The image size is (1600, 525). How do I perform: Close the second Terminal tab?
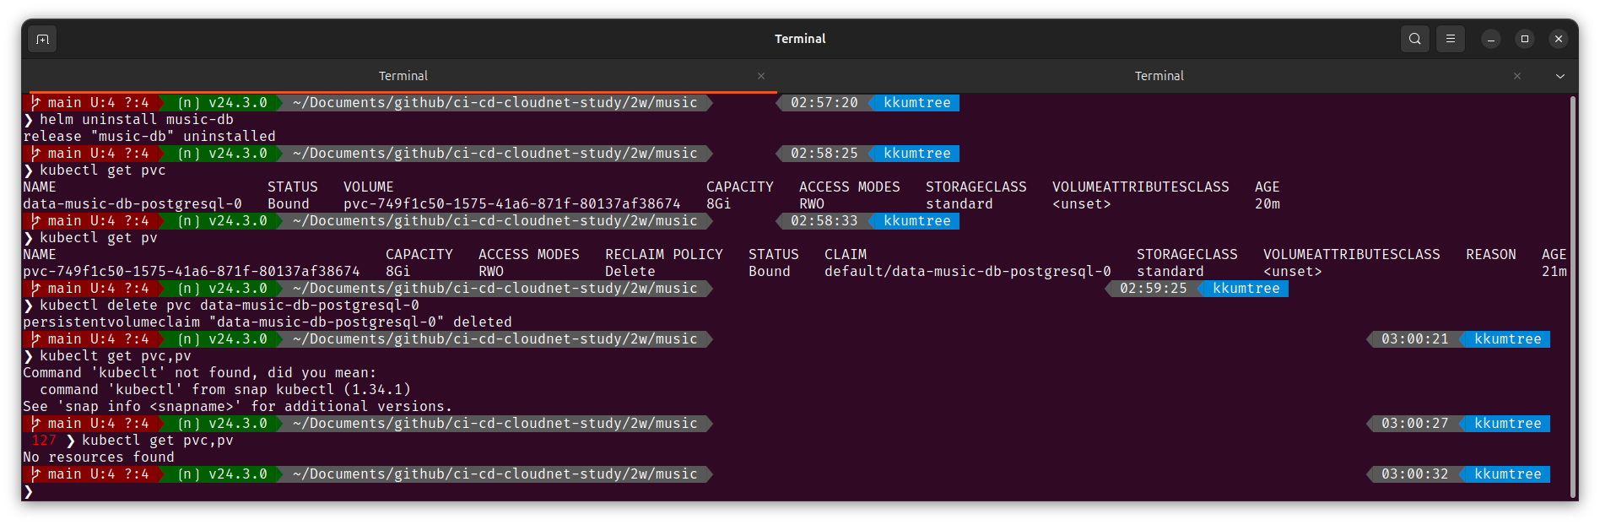pos(1517,76)
